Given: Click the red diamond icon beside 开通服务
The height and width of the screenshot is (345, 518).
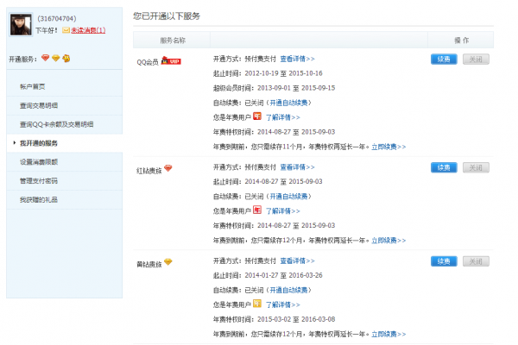Looking at the screenshot, I should (45, 58).
